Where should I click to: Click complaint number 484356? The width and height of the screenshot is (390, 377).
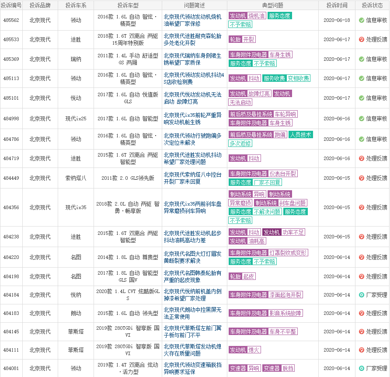point(11,207)
